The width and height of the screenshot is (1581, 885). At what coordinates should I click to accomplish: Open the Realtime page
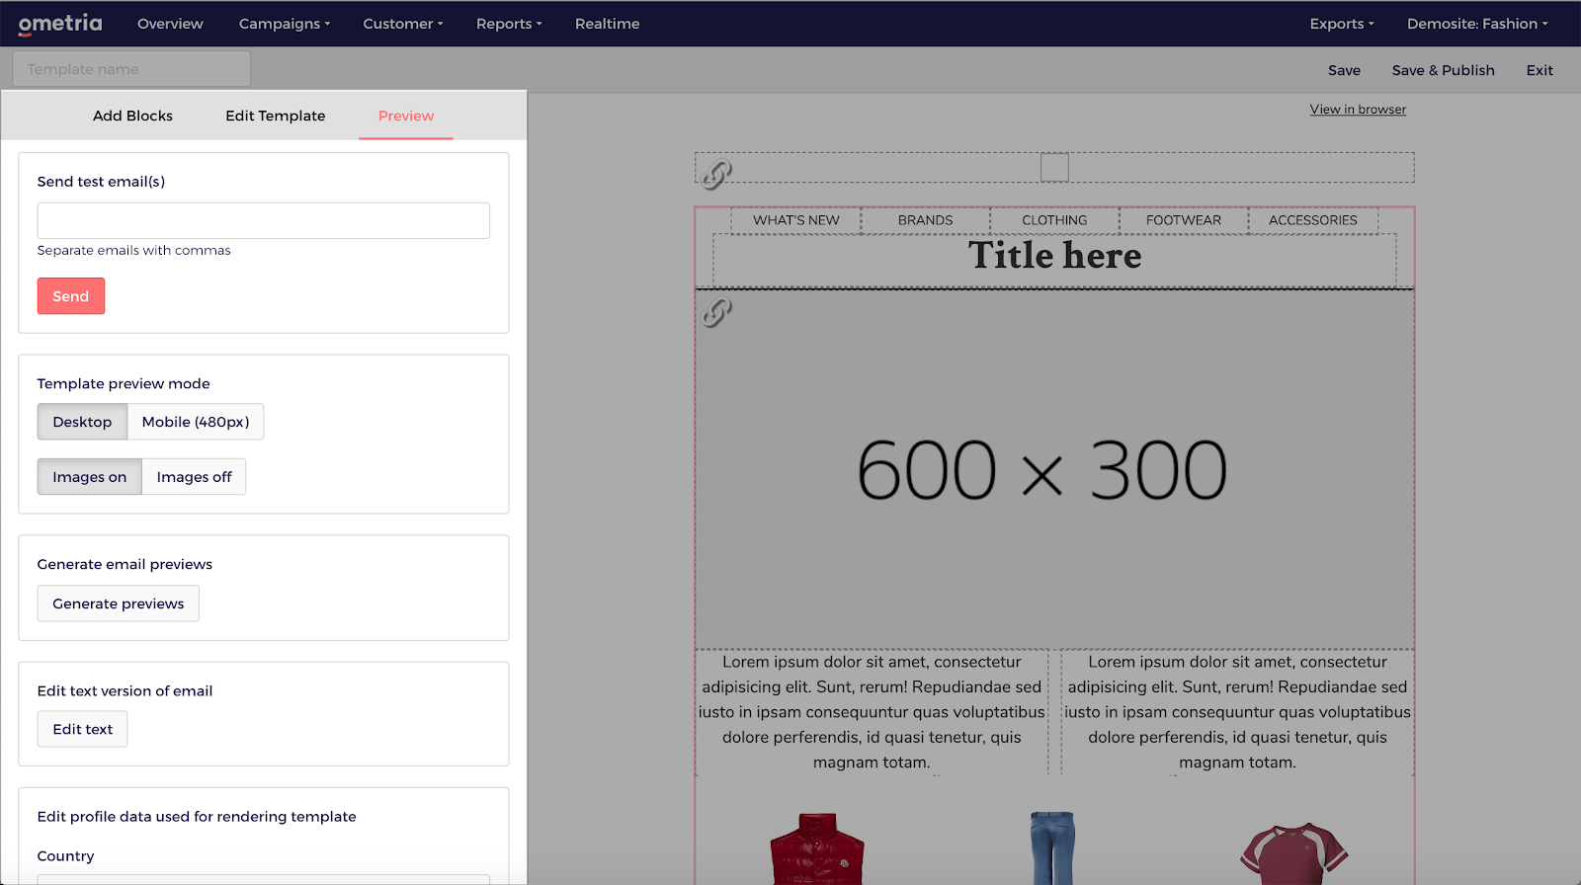pos(608,24)
